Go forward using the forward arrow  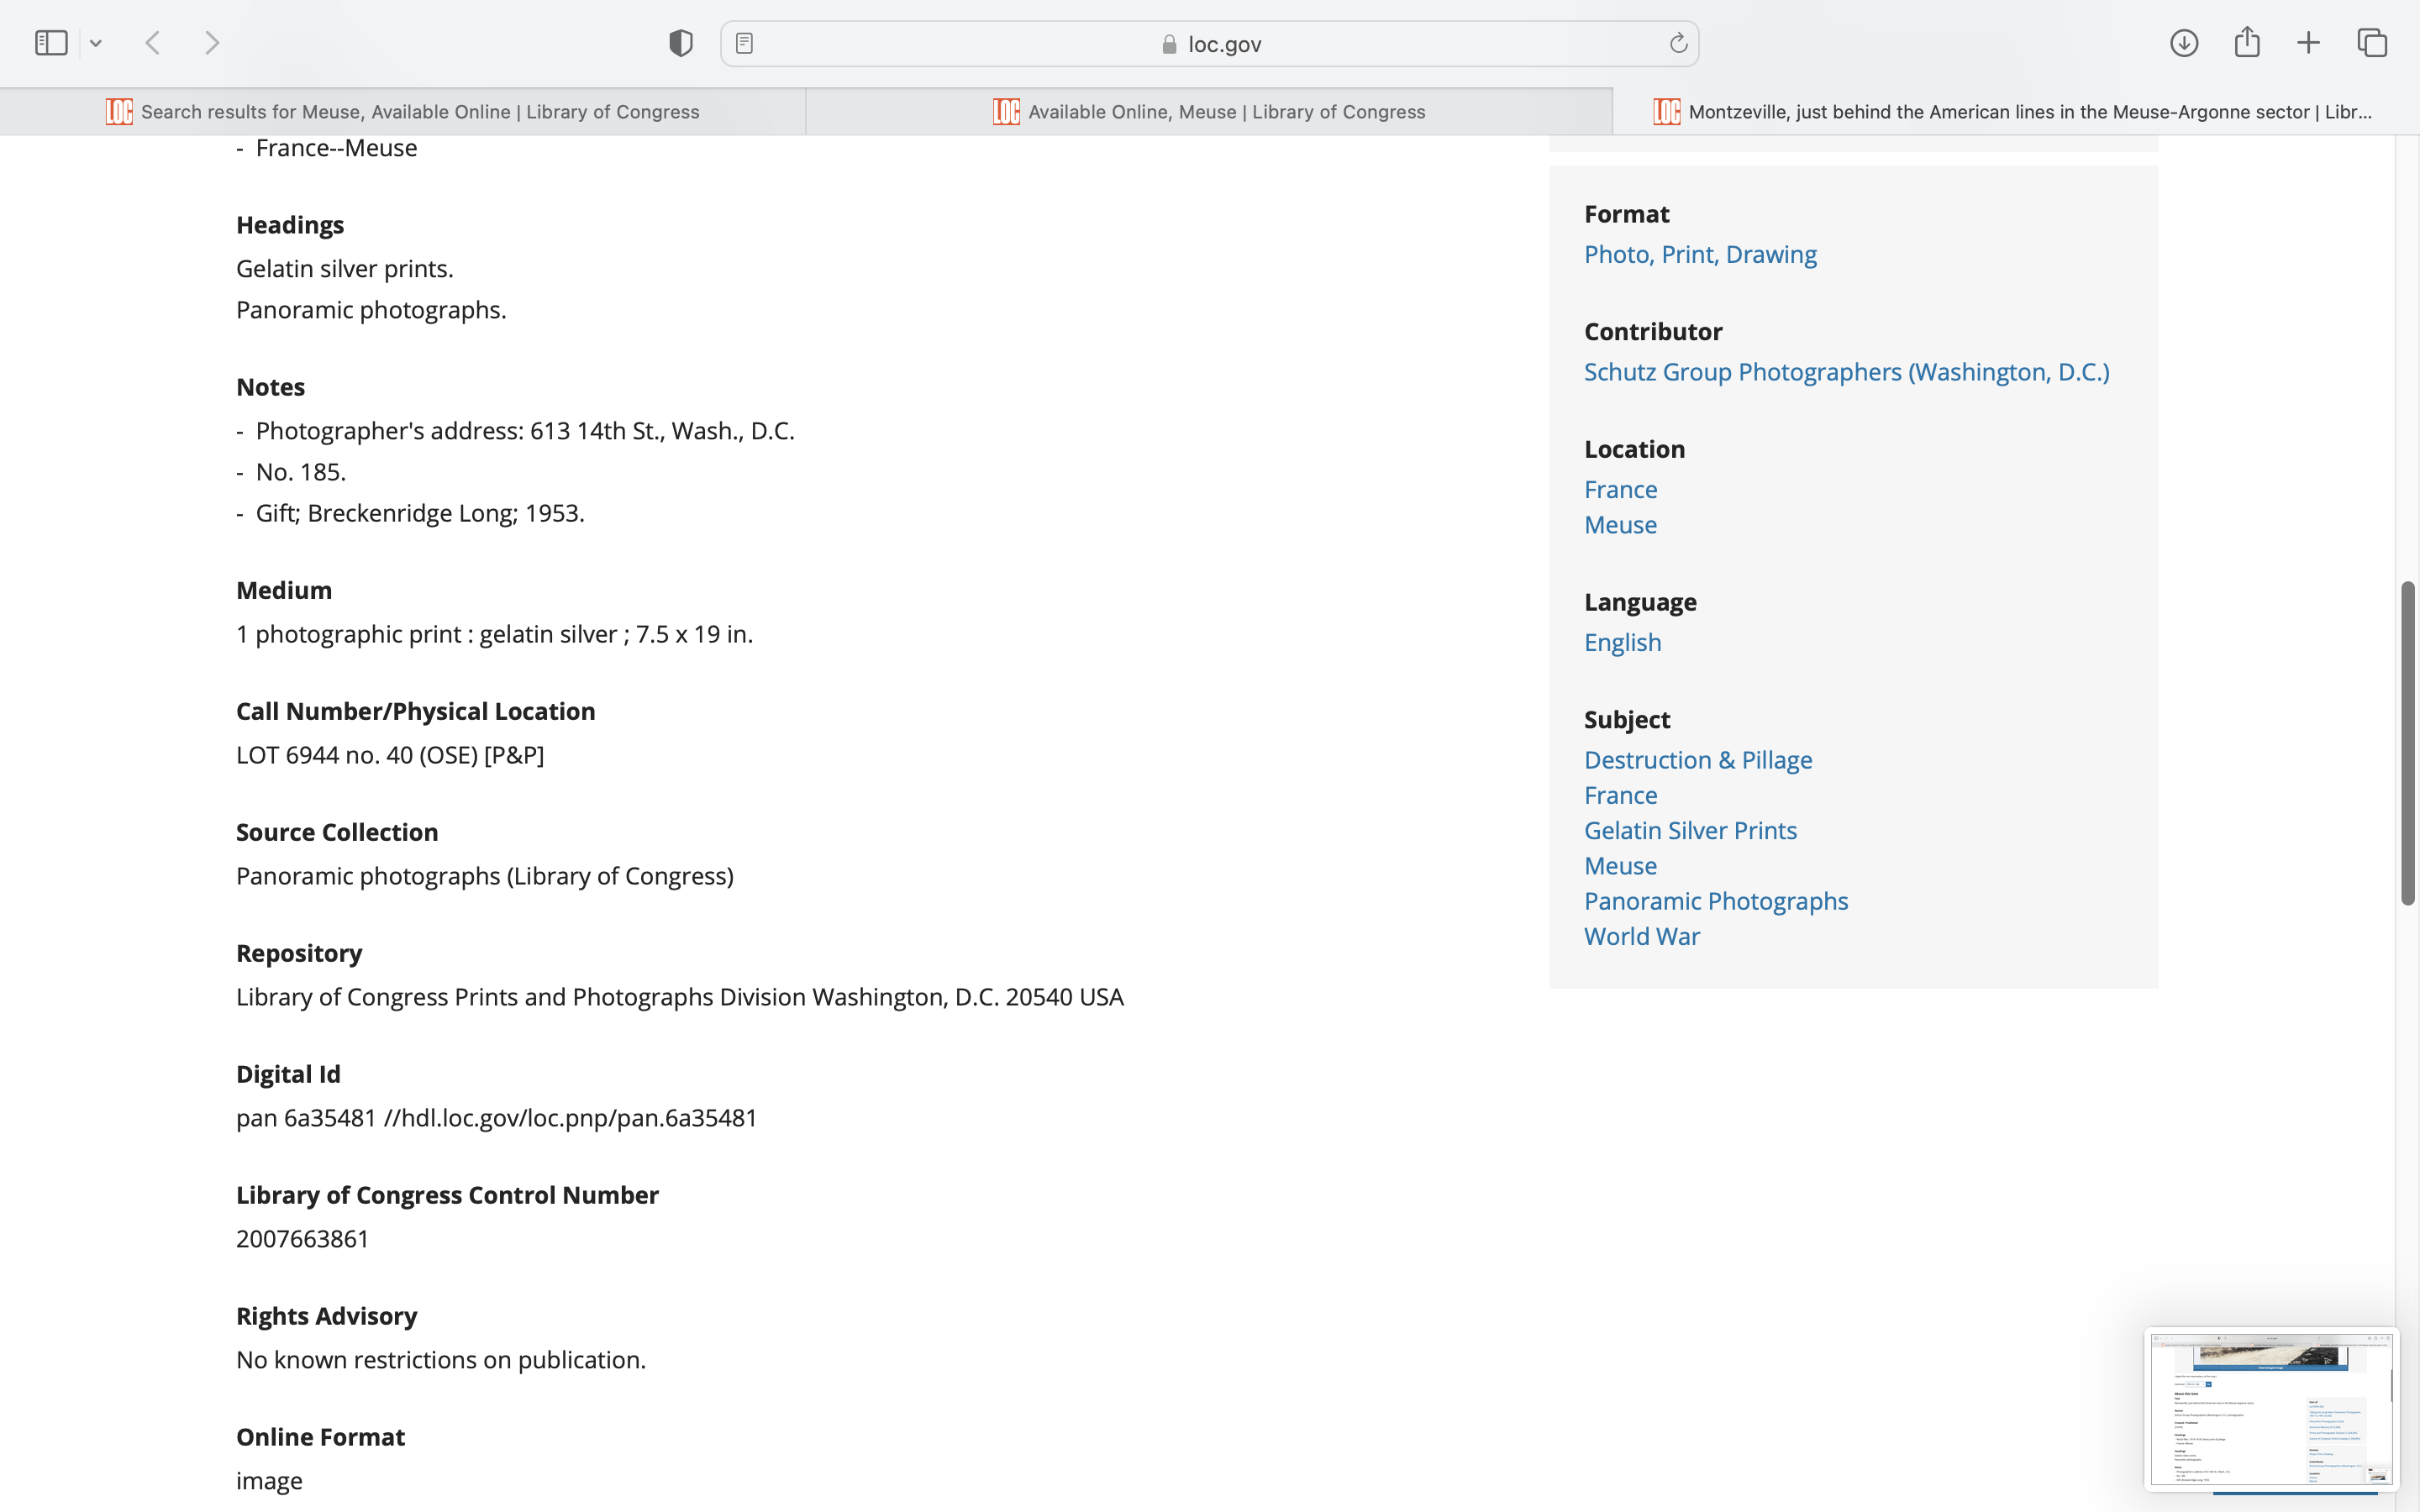[212, 43]
